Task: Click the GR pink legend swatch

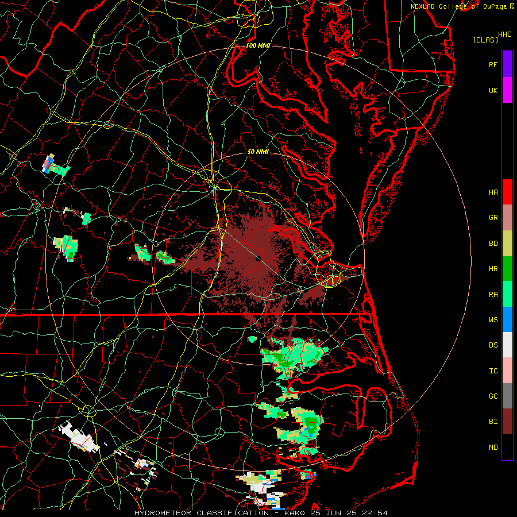Action: [507, 218]
